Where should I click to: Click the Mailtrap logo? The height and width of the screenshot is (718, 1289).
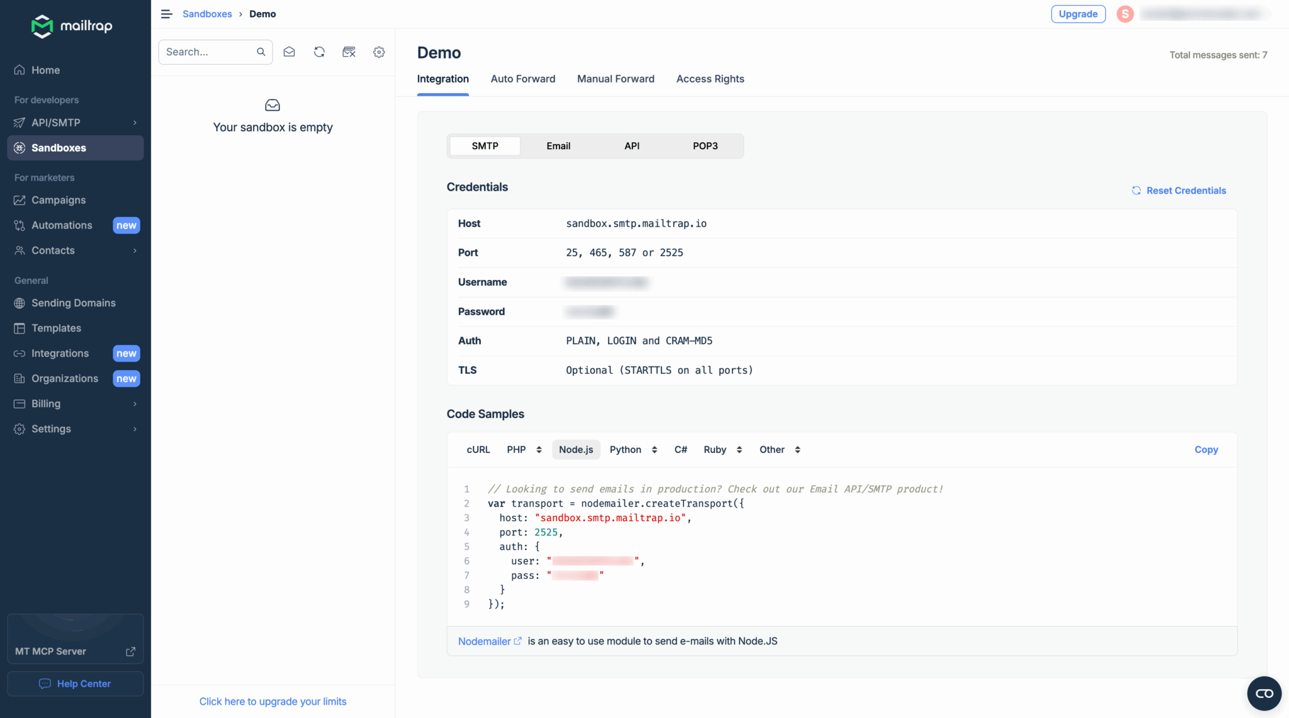71,26
